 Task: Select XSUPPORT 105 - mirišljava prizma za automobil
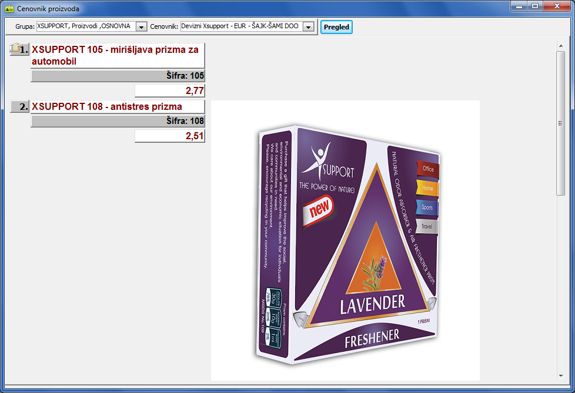tap(118, 55)
